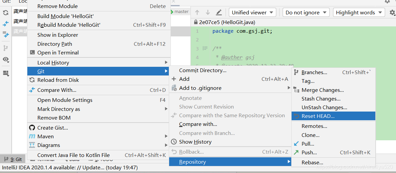Choose Pull... menu item

point(333,144)
